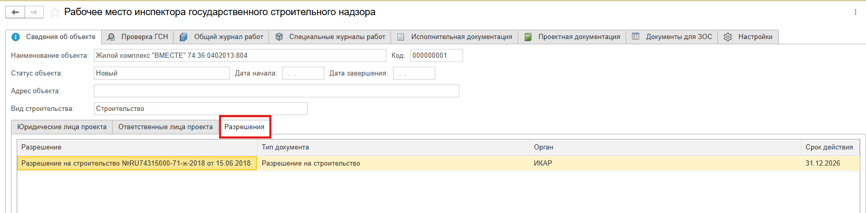Viewport: 866px width, 213px height.
Task: Sort table by Срок действия column header
Action: point(829,147)
